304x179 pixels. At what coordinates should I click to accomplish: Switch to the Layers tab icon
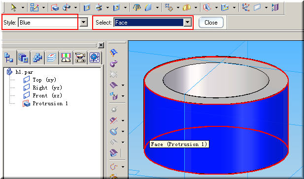click(52, 58)
